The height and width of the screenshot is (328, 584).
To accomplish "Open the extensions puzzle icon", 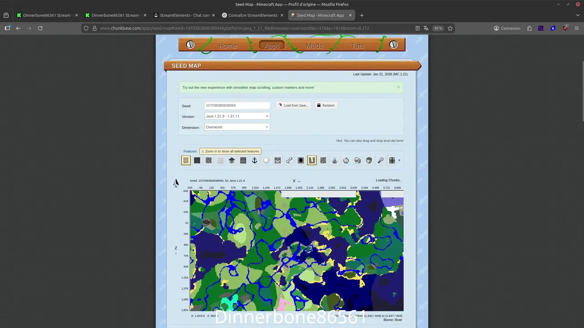I will pos(529,28).
